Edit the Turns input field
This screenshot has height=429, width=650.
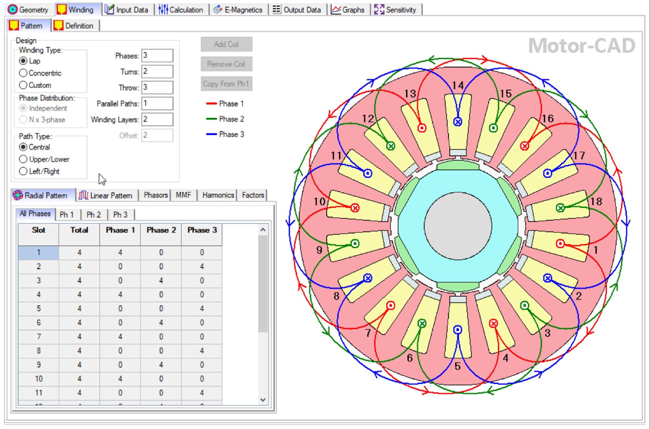click(157, 71)
